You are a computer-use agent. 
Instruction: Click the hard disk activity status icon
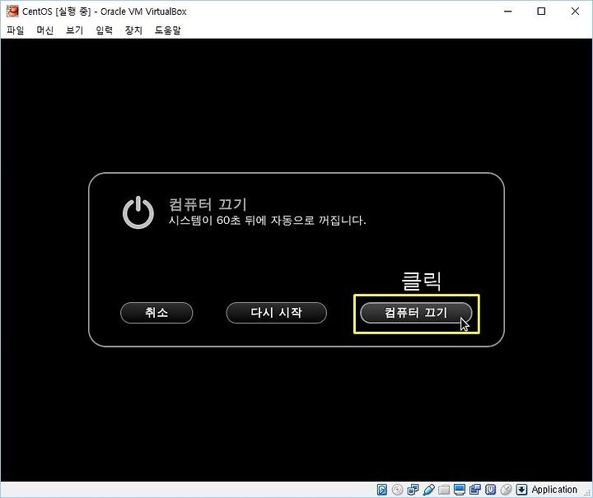382,490
